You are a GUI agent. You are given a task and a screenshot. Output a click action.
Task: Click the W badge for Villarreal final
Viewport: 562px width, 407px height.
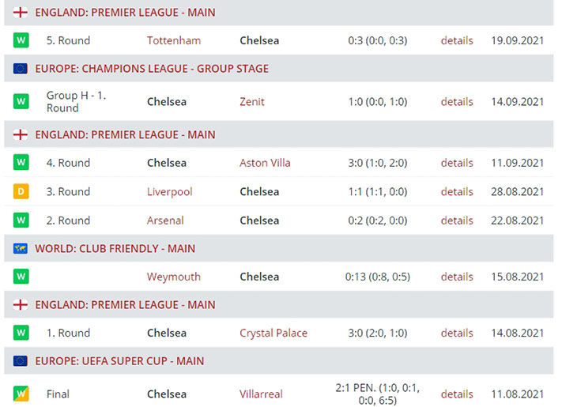click(x=21, y=394)
